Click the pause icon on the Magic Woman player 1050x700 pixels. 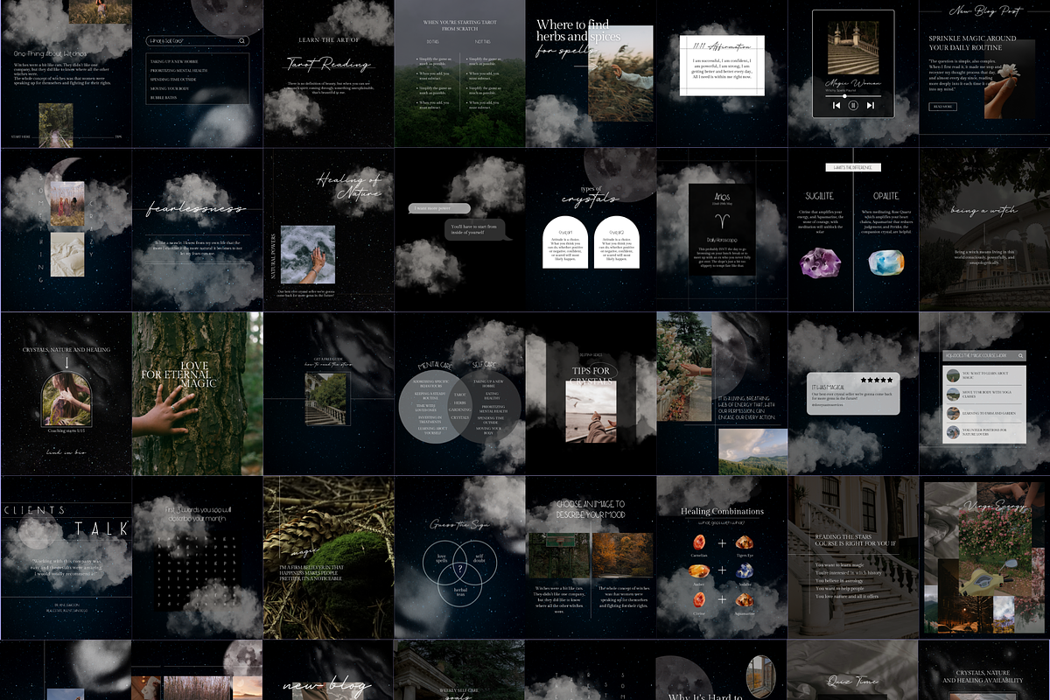tap(853, 106)
